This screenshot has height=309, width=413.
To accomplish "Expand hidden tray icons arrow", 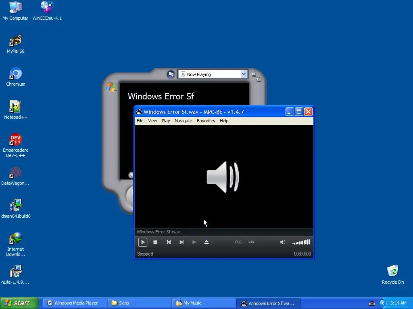I will point(382,303).
